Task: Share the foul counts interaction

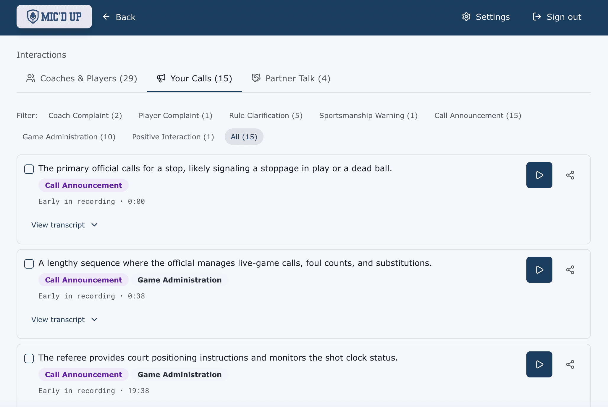Action: (x=570, y=270)
